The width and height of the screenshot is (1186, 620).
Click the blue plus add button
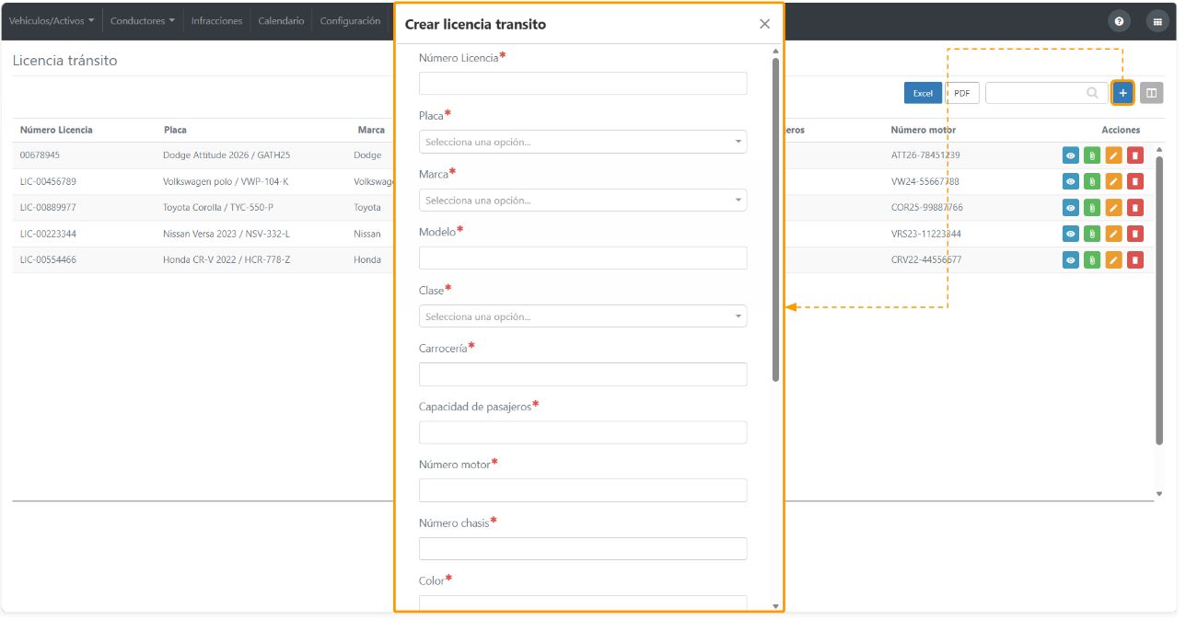click(1122, 93)
